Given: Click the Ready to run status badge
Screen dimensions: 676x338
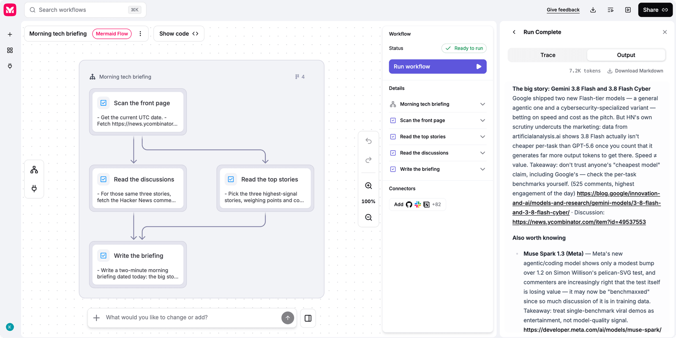Looking at the screenshot, I should click(x=464, y=48).
